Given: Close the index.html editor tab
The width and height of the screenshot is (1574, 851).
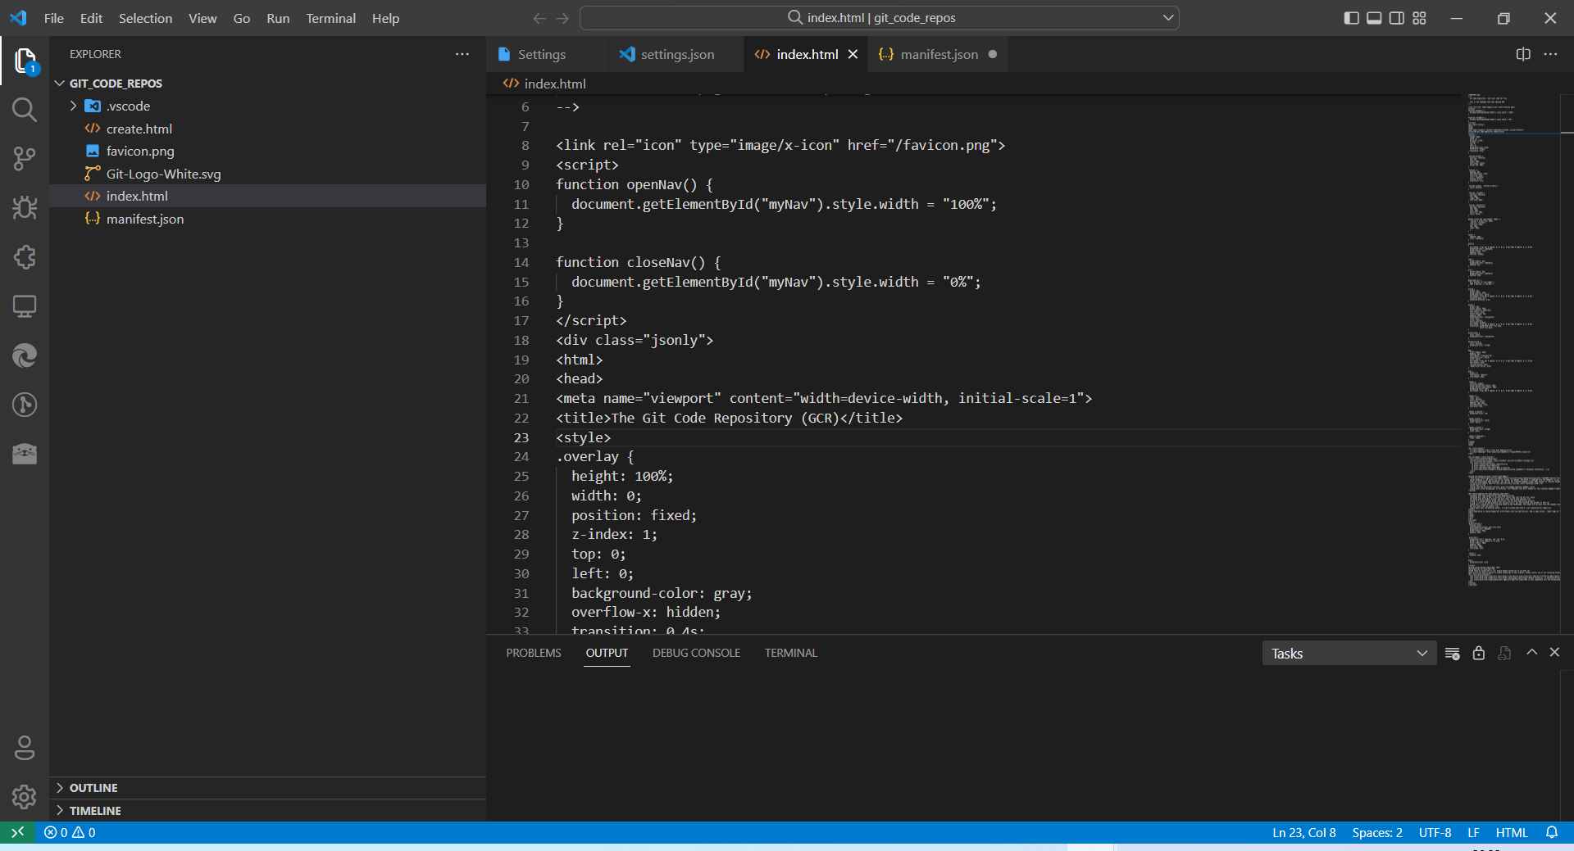Looking at the screenshot, I should 853,54.
